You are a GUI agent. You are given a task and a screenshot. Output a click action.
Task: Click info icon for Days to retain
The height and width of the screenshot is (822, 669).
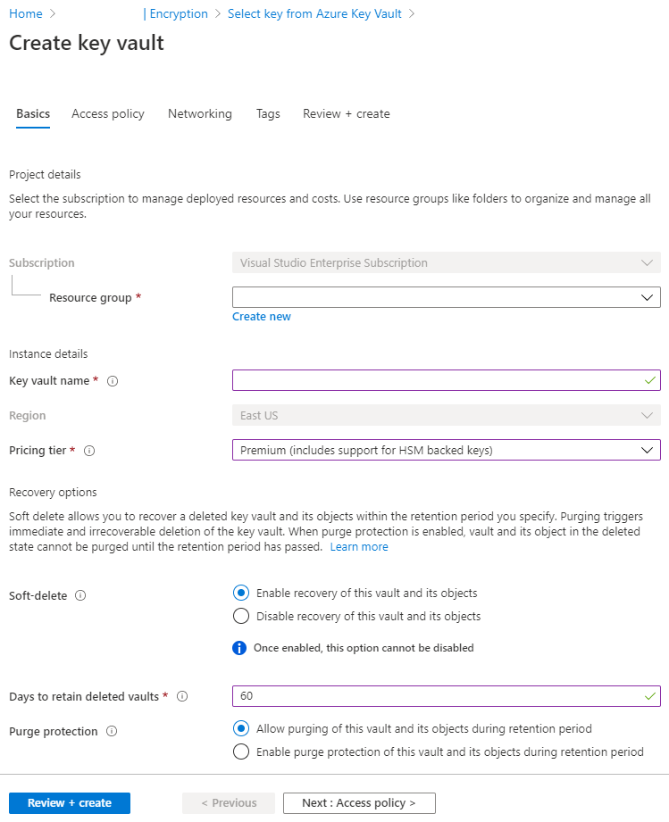(182, 696)
